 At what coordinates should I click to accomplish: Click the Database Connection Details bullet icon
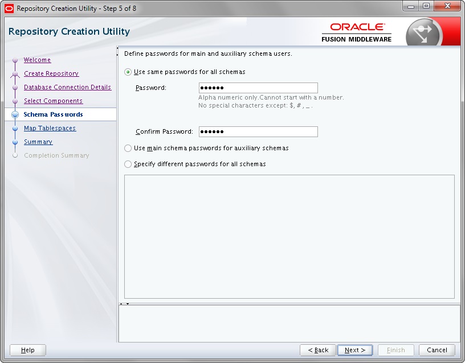(15, 88)
